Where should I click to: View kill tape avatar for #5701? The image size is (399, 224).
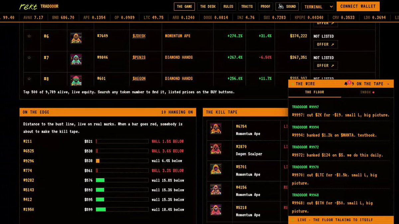click(216, 169)
